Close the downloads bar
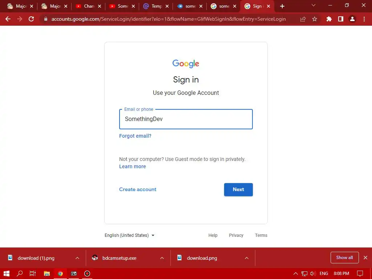The width and height of the screenshot is (372, 279). tap(365, 258)
